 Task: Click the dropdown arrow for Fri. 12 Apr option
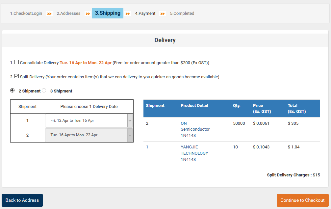point(130,120)
